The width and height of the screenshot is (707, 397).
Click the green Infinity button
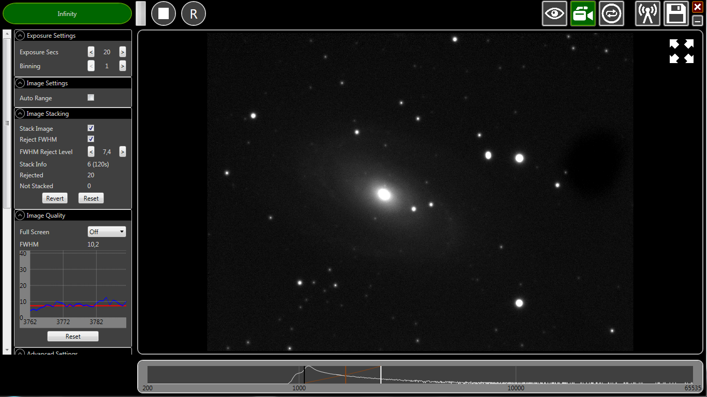[67, 13]
